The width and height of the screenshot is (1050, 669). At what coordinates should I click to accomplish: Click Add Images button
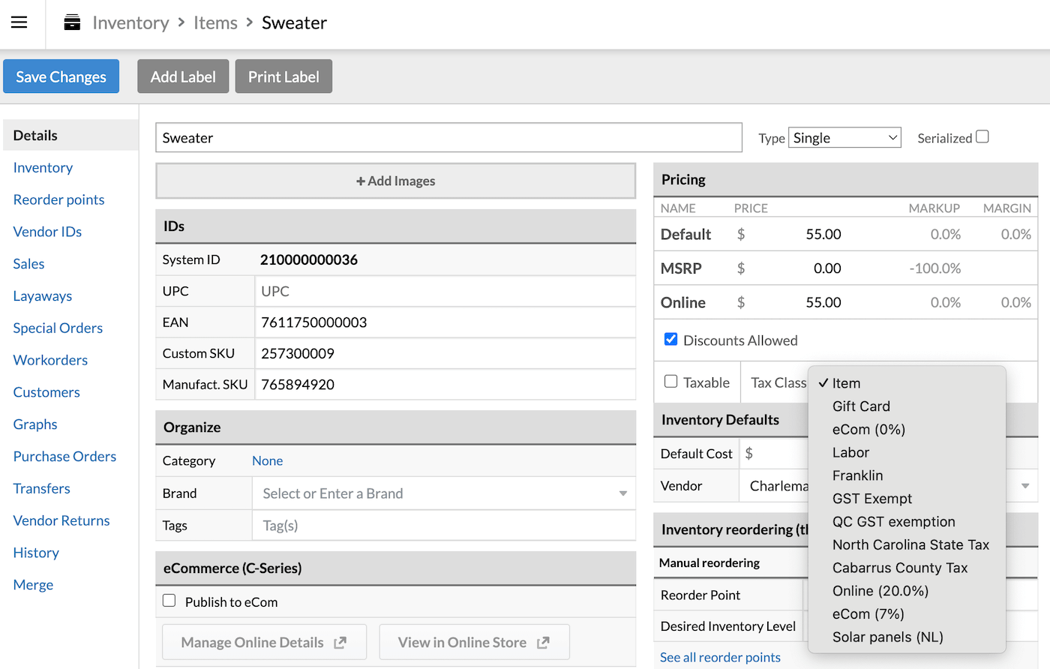pos(395,181)
